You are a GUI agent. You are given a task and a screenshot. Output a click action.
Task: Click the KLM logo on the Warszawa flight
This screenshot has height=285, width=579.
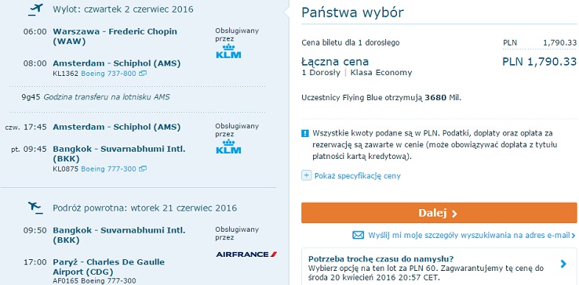click(x=228, y=51)
